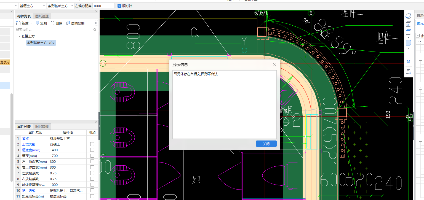Close the 属性列表 panel with its X
Image resolution: width=424 pixels, height=200 pixels.
[x=96, y=122]
